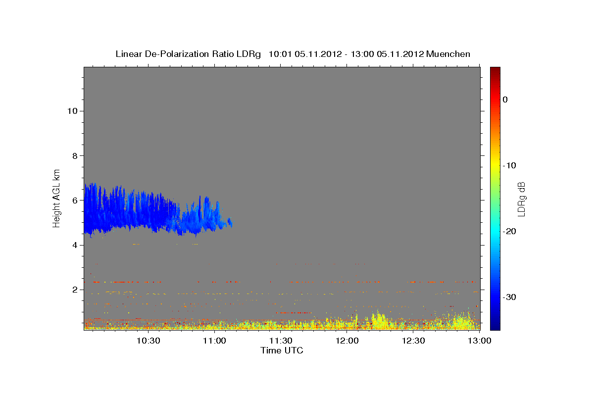Click the 11:00 time tick label

[x=215, y=341]
